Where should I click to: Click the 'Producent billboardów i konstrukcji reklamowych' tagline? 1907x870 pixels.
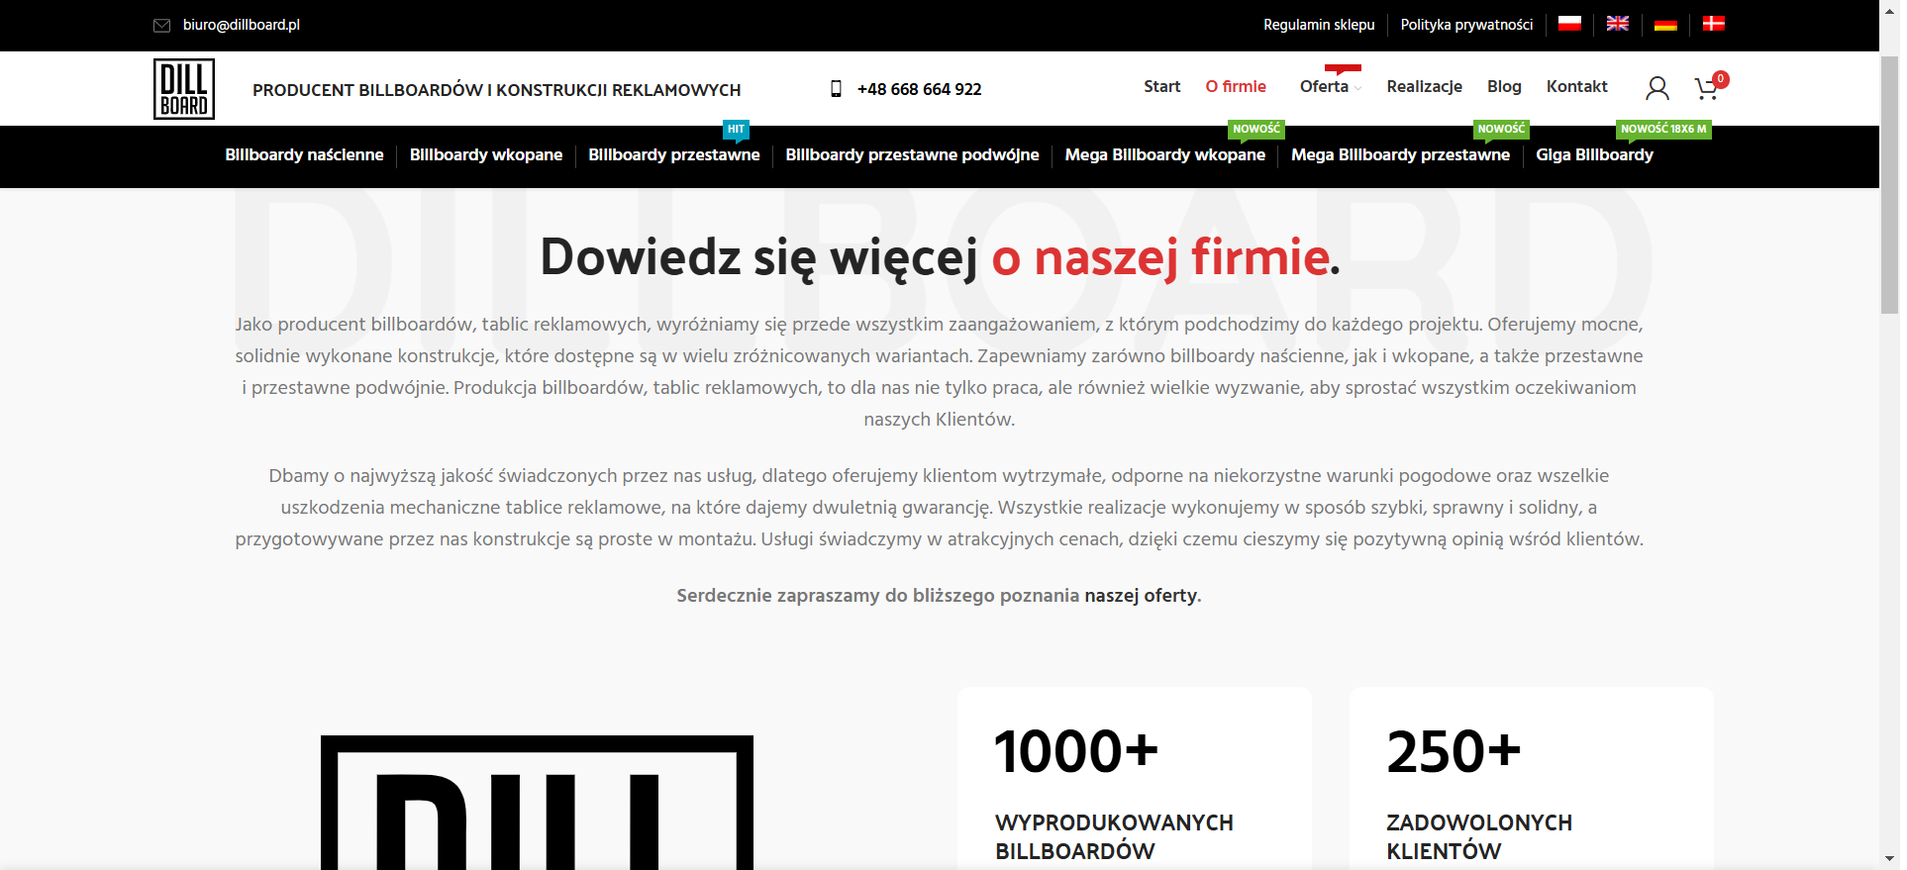[496, 90]
